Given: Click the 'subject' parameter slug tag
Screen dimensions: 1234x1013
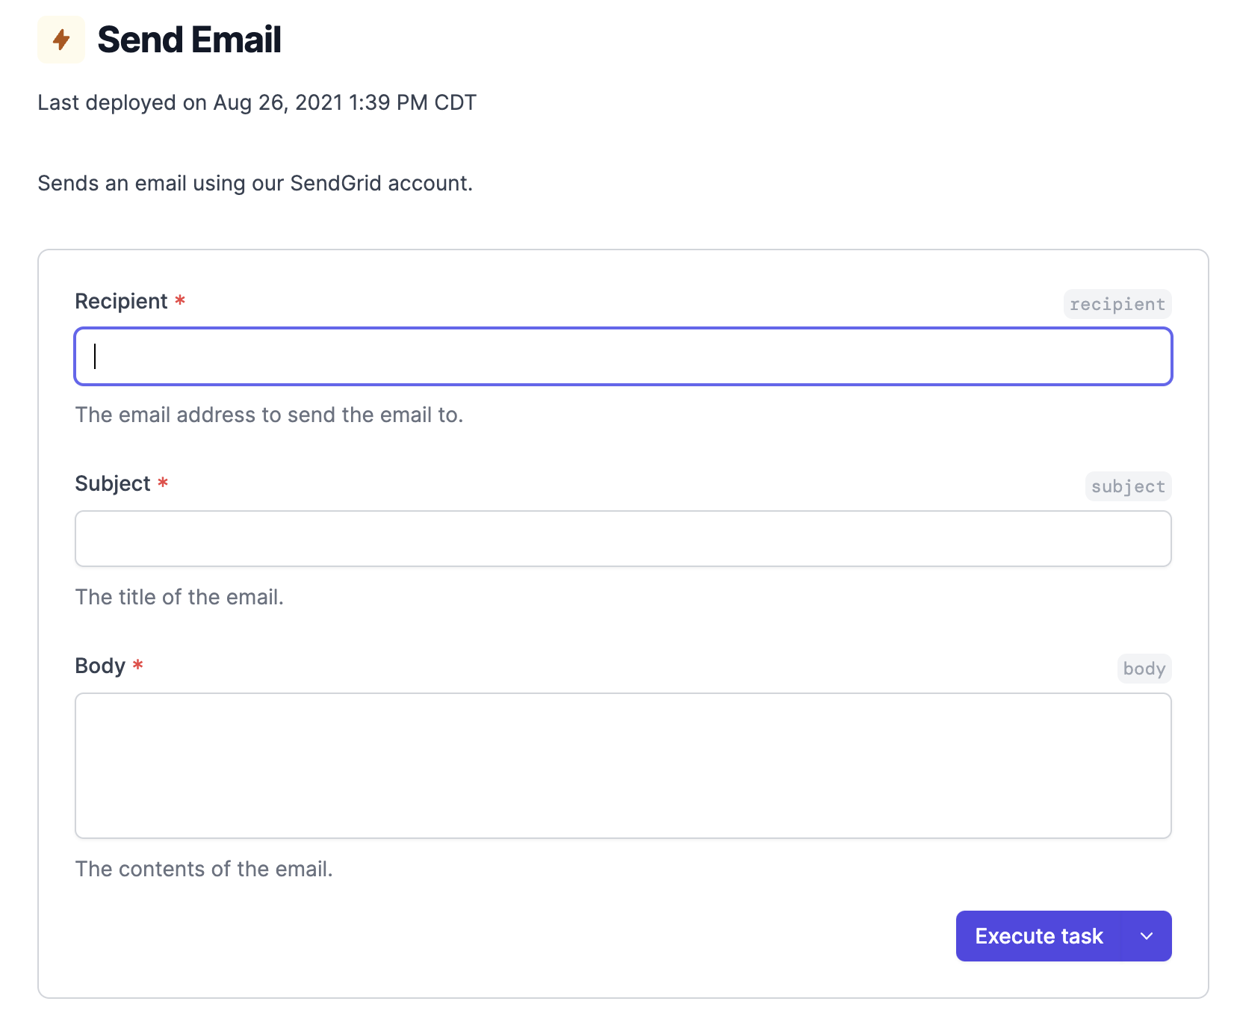Looking at the screenshot, I should click(x=1128, y=486).
